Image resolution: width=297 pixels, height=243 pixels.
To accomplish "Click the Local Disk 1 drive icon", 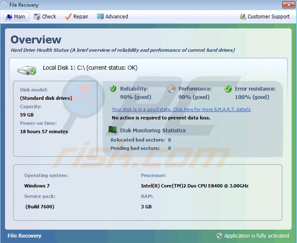I will (27, 70).
